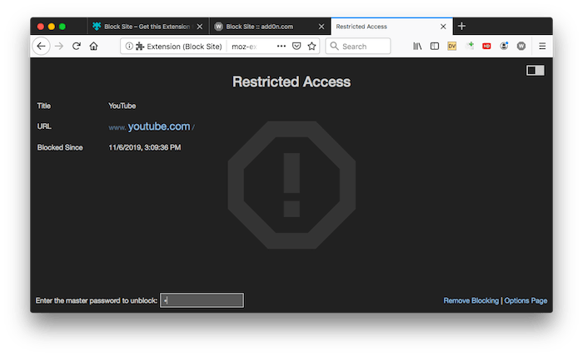Open the Firefox home page
583x356 pixels.
(93, 47)
